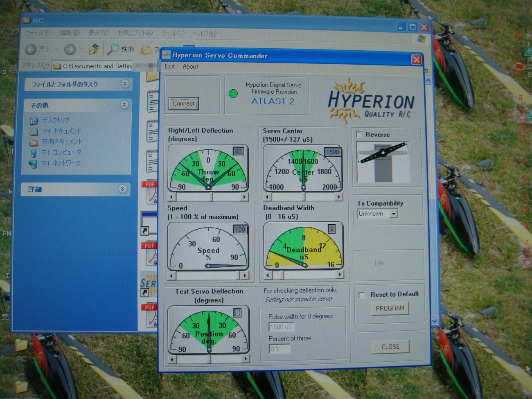Open the ツール(T) menu in Explorer
The width and height of the screenshot is (532, 399).
173,33
